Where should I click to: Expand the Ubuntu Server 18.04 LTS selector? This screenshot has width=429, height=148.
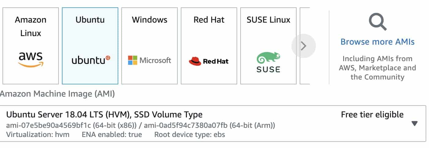pos(104,115)
